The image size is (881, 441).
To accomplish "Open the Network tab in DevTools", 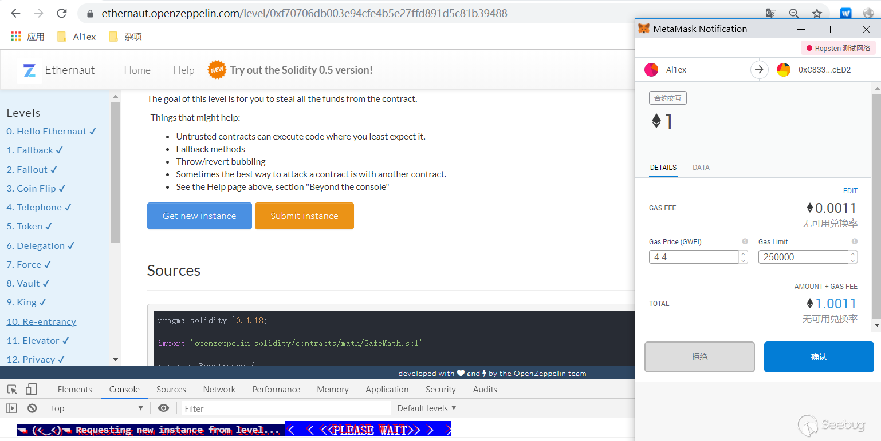I will coord(219,390).
